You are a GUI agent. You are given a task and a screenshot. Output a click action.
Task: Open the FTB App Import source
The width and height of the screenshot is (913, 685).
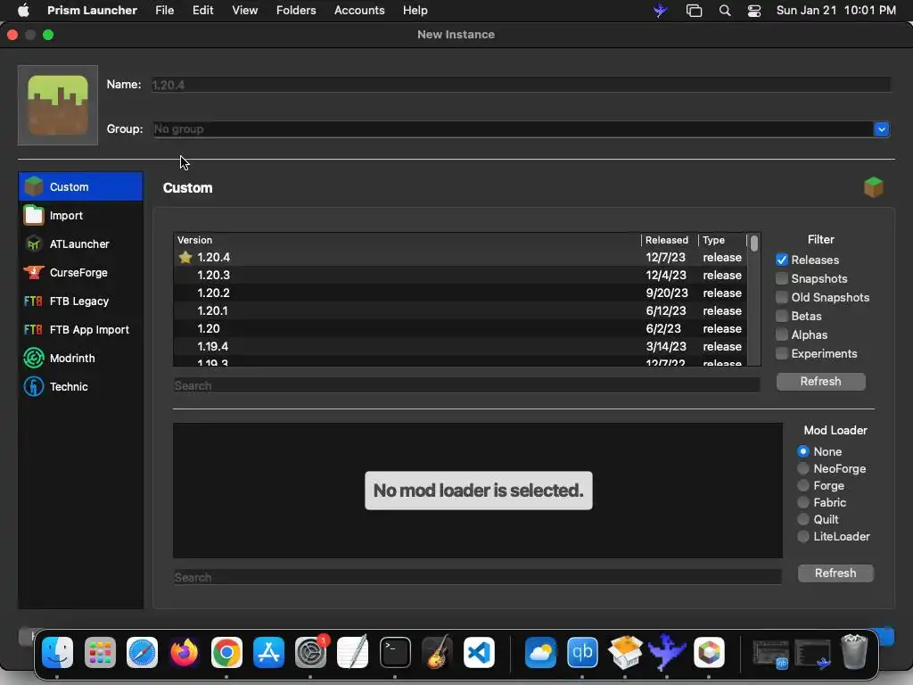coord(80,329)
